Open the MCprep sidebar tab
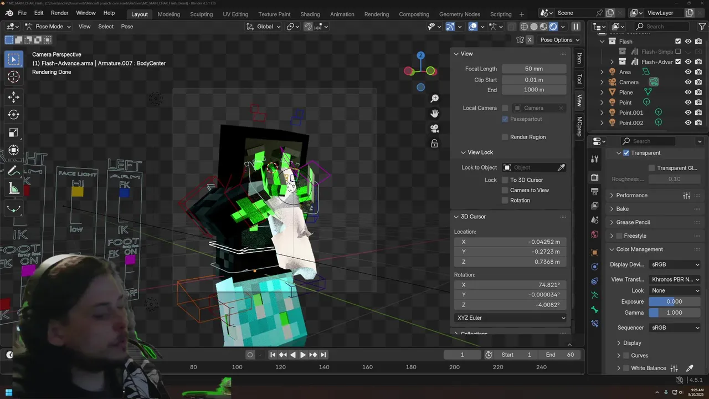 coord(579,126)
